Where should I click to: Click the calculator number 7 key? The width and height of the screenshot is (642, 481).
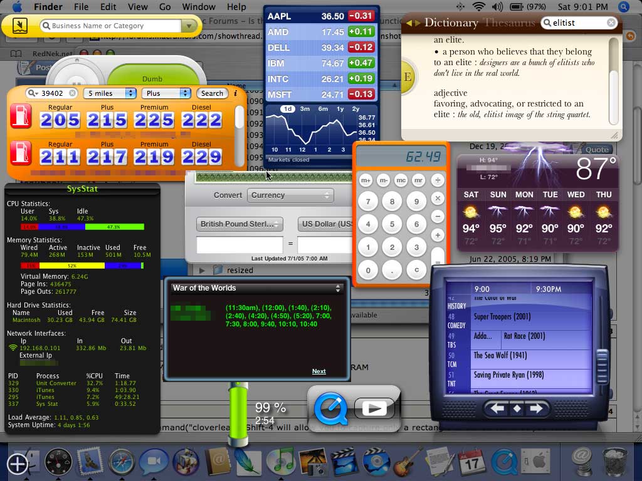(368, 201)
